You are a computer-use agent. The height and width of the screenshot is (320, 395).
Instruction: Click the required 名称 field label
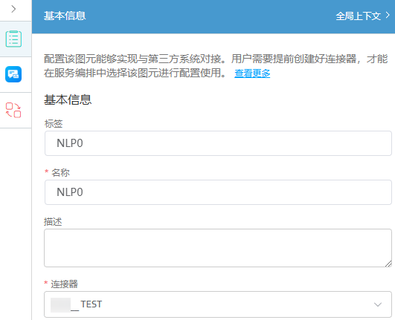pos(60,173)
